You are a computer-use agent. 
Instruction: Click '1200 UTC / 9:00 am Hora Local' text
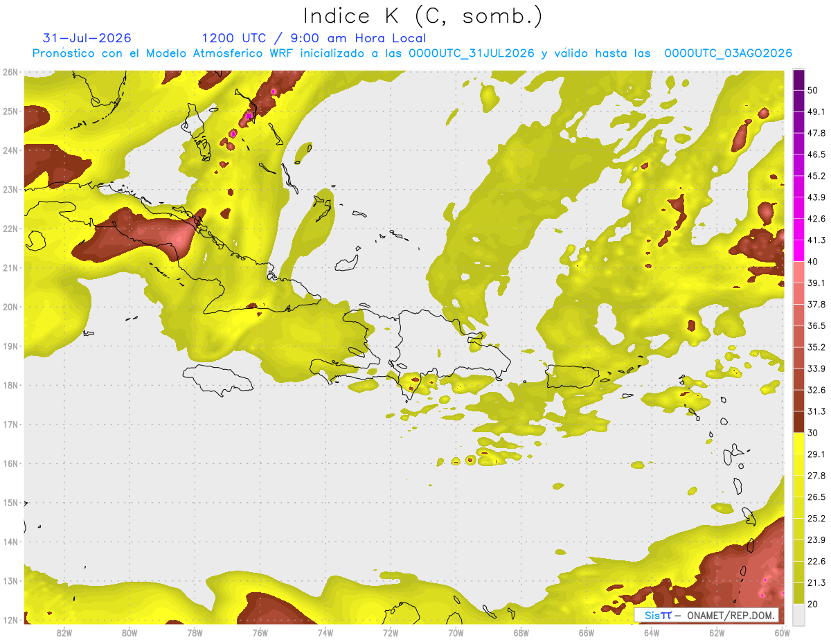314,38
